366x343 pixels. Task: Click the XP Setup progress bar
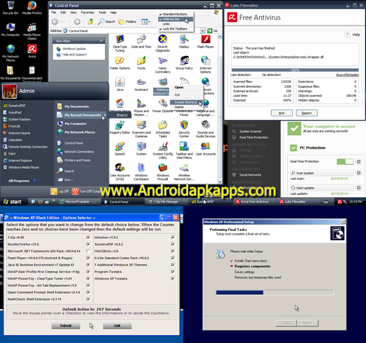[274, 292]
